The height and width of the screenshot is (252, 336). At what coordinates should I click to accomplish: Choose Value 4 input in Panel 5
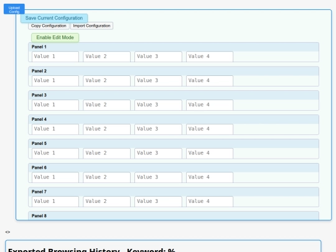pyautogui.click(x=210, y=154)
